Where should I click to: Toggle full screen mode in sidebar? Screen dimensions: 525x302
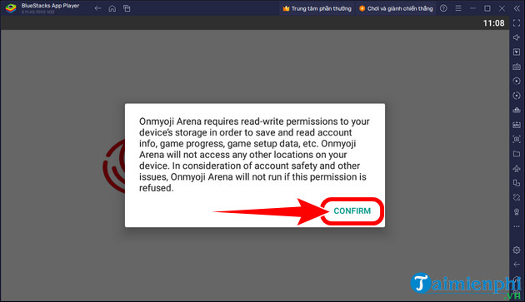517,22
